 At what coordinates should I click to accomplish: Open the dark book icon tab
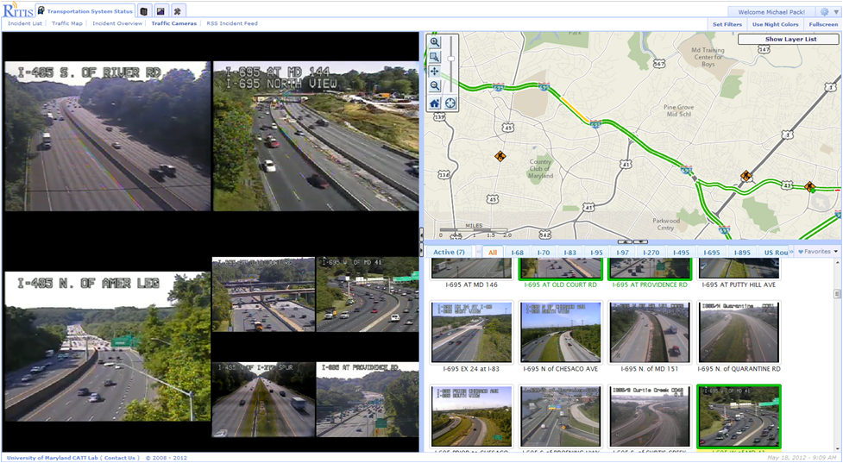(143, 11)
